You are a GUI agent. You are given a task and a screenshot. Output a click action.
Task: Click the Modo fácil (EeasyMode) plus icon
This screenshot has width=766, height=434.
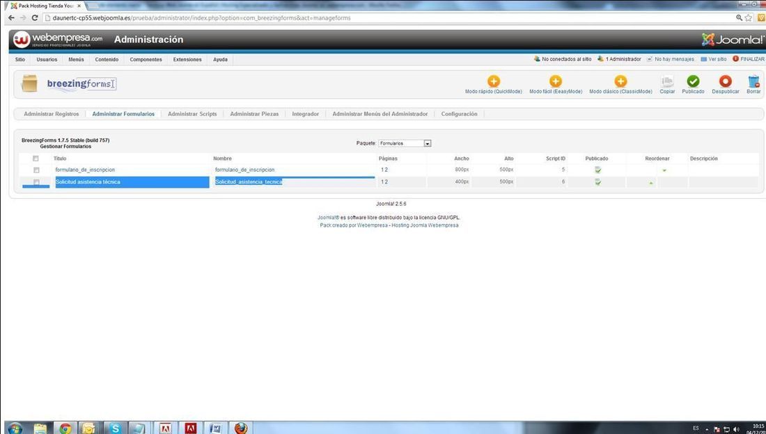[x=556, y=81]
